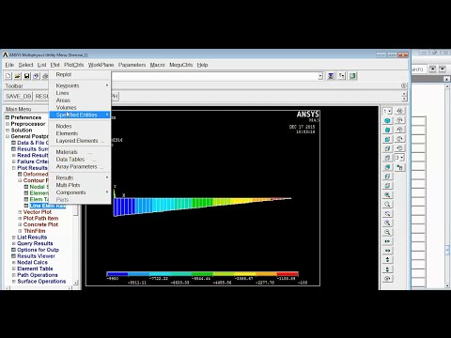Click the Zoom In magnifier icon
Viewport: 451px width, 338px height.
387,223
